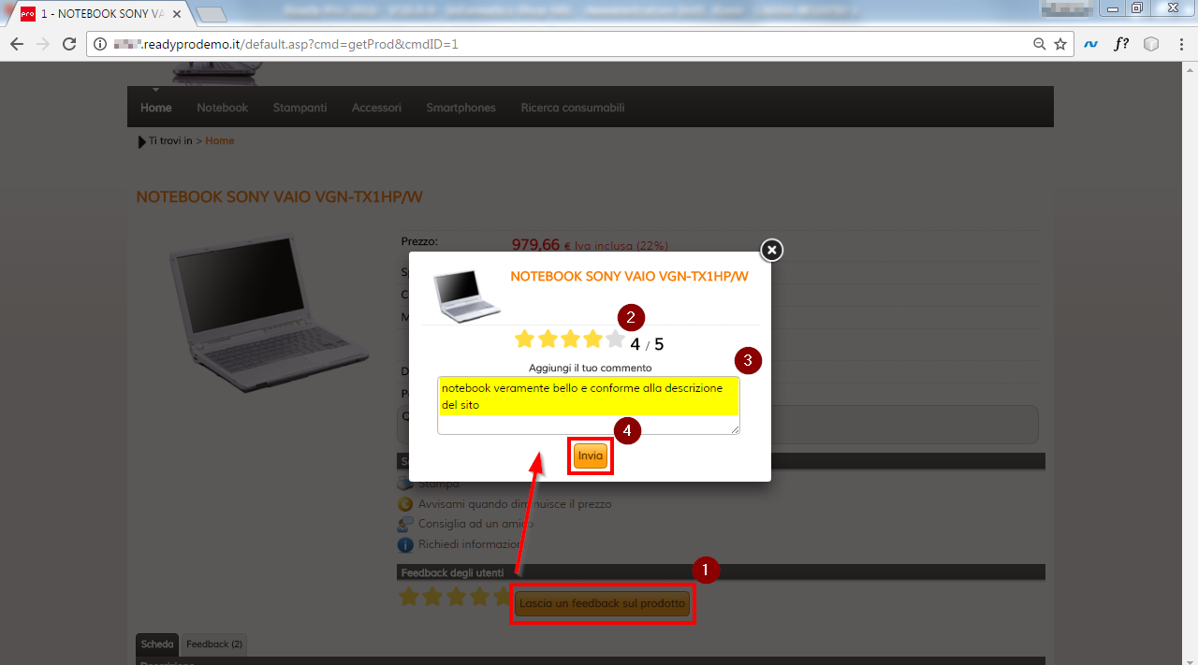This screenshot has height=665, width=1198.
Task: Switch to the Scheda tab
Action: point(157,644)
